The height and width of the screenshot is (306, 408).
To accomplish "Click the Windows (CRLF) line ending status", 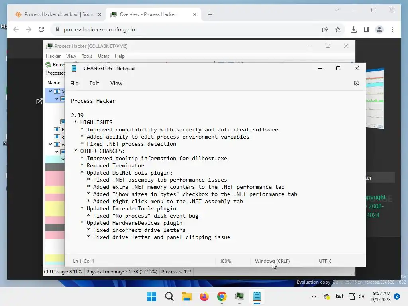I will pos(273,261).
